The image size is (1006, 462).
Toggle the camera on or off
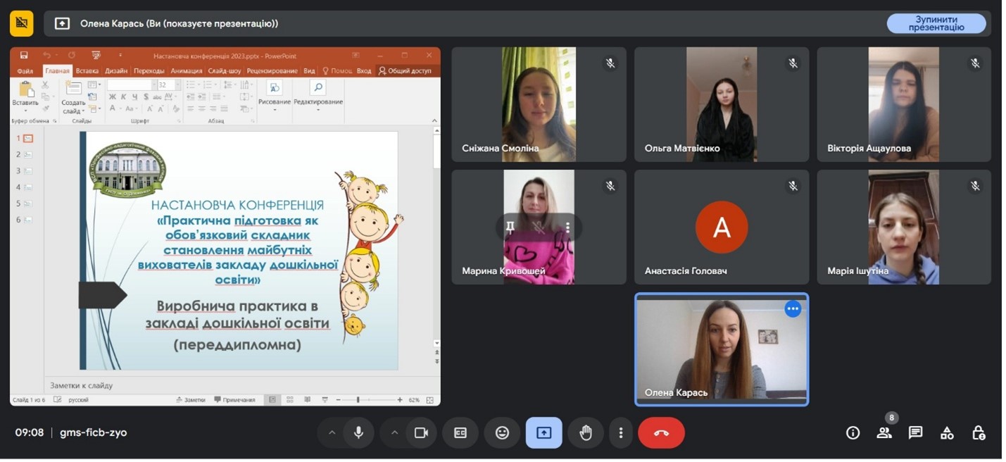coord(421,433)
